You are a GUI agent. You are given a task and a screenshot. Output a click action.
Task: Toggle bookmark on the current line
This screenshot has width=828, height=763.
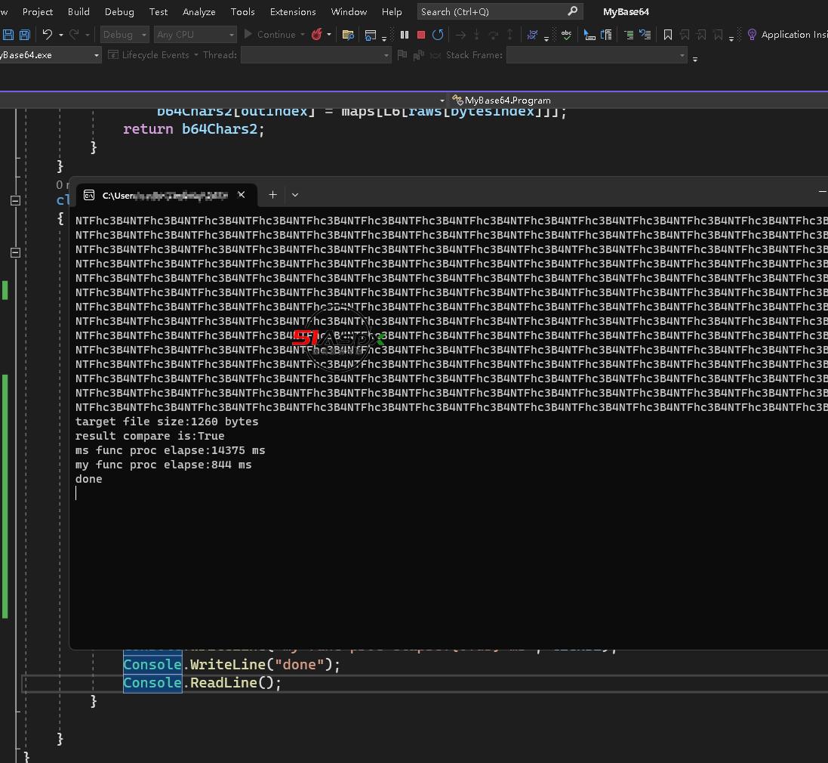click(668, 35)
